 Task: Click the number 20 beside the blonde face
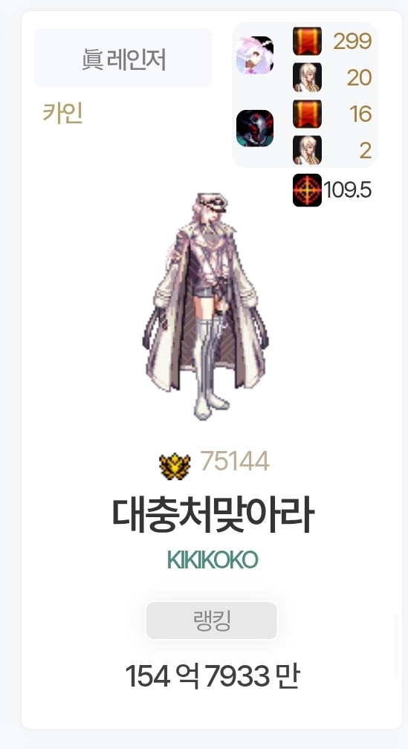point(359,77)
